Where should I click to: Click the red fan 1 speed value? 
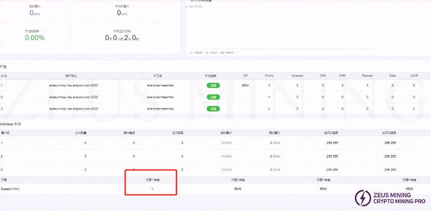[152, 189]
